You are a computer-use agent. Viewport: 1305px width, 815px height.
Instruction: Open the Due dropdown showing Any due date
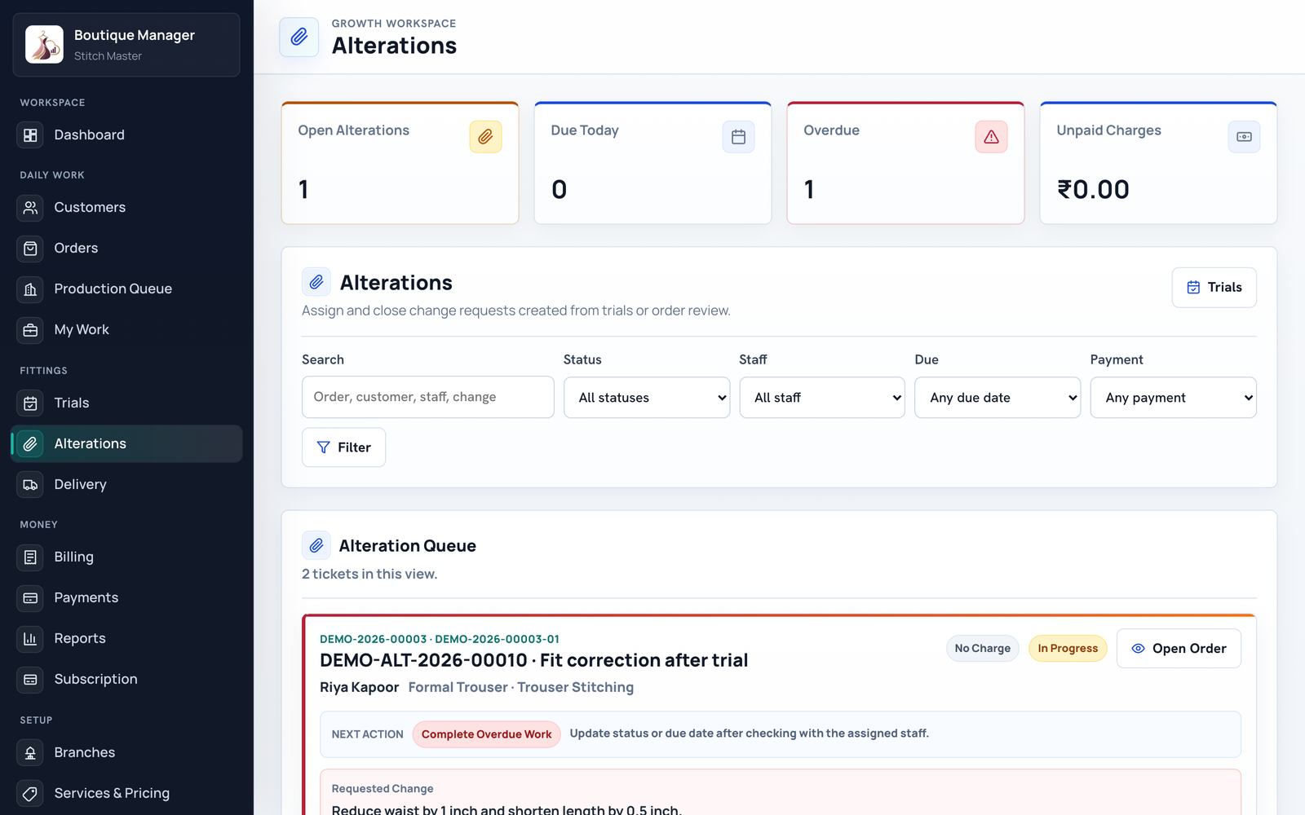[998, 398]
